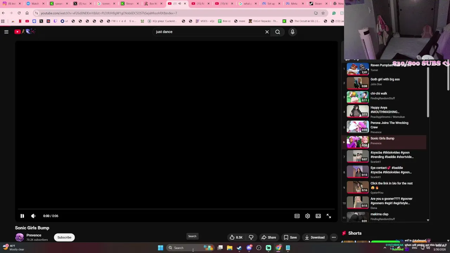Seek on the video progress bar
Image resolution: width=450 pixels, height=253 pixels.
(x=176, y=209)
